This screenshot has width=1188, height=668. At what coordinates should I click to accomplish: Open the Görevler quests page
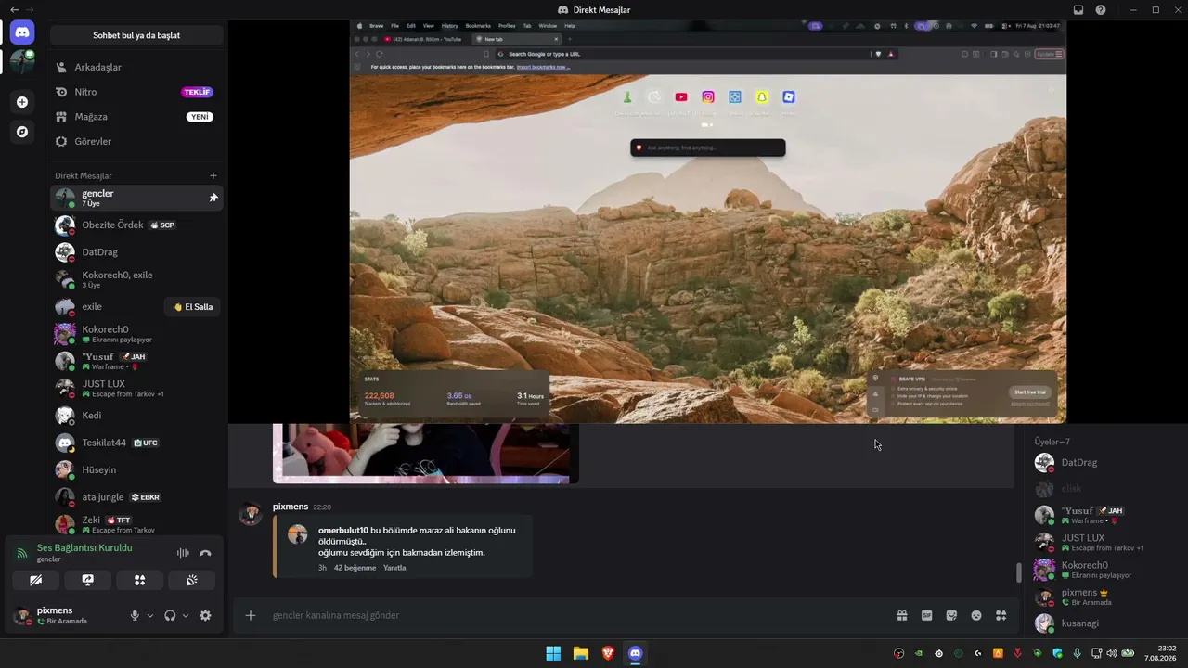[136, 141]
